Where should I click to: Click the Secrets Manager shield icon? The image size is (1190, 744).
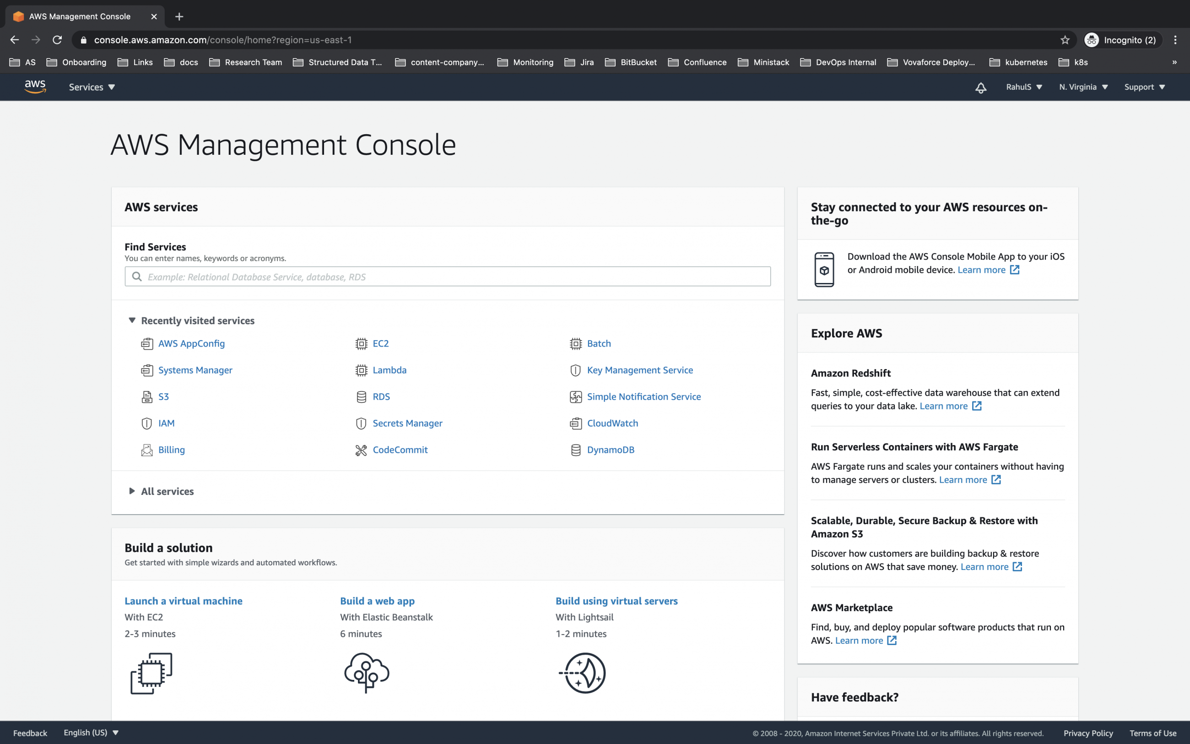pos(361,423)
